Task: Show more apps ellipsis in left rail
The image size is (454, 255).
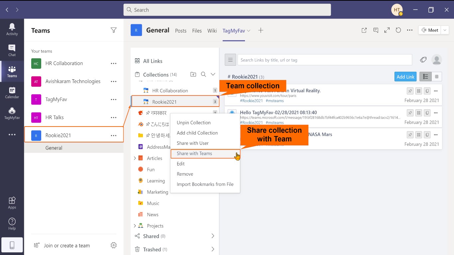Action: [x=12, y=134]
